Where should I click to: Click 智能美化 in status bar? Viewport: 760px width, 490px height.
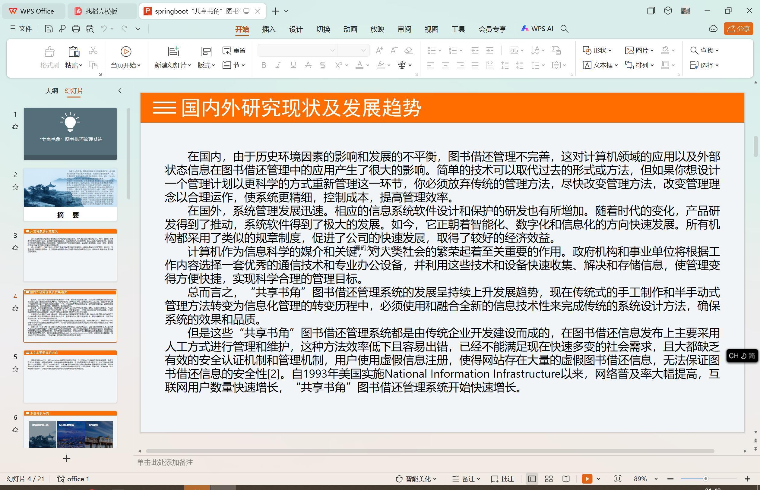point(416,479)
